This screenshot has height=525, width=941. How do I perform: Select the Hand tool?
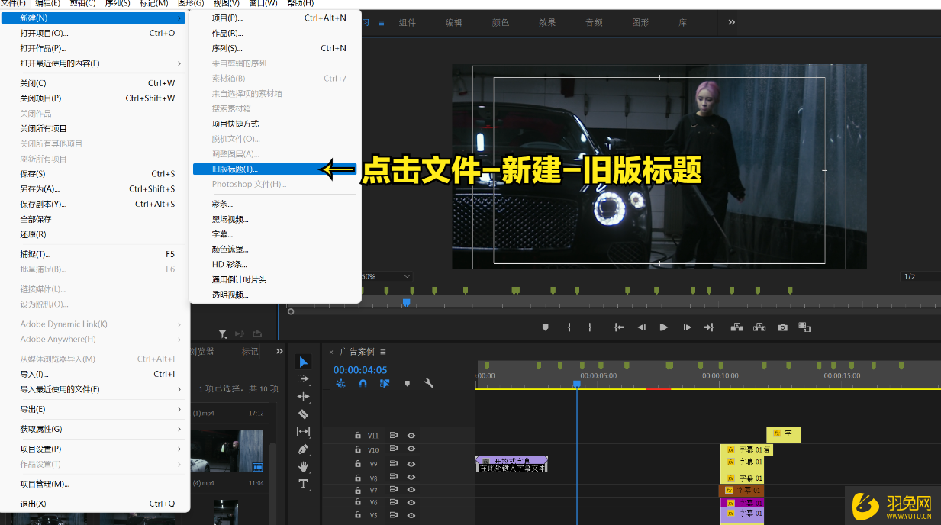303,466
